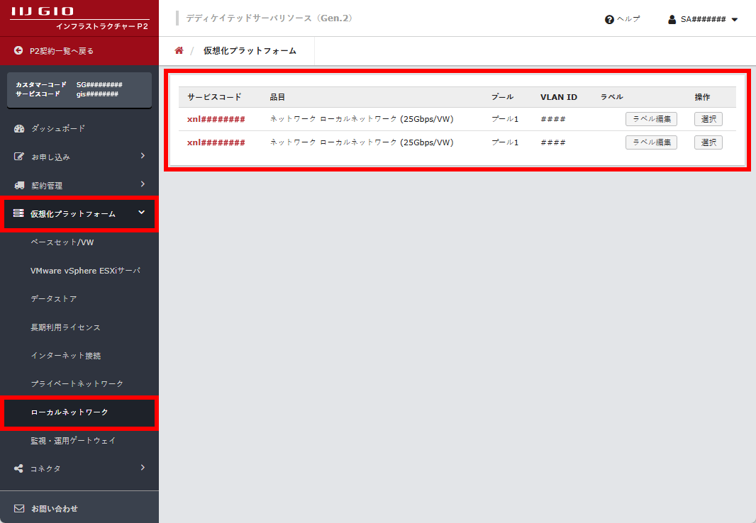Click the back arrow icon for P2契約一覧
The width and height of the screenshot is (756, 523).
(18, 51)
